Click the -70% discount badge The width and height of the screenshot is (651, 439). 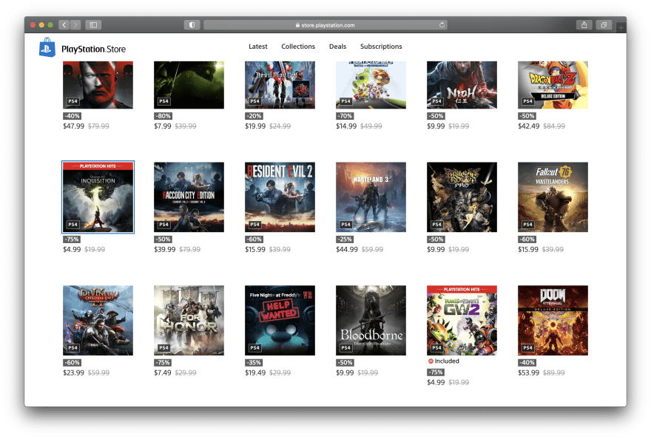(345, 116)
